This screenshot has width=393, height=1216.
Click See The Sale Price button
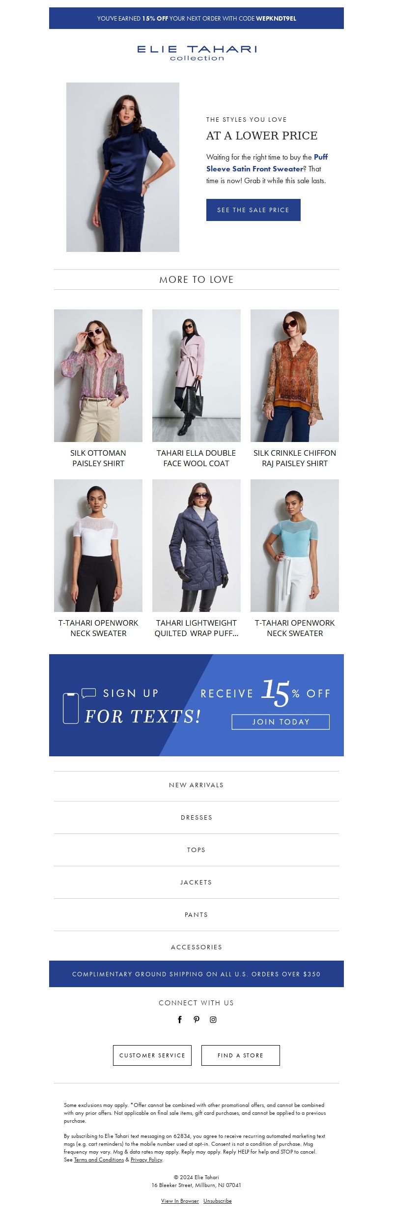(x=253, y=210)
